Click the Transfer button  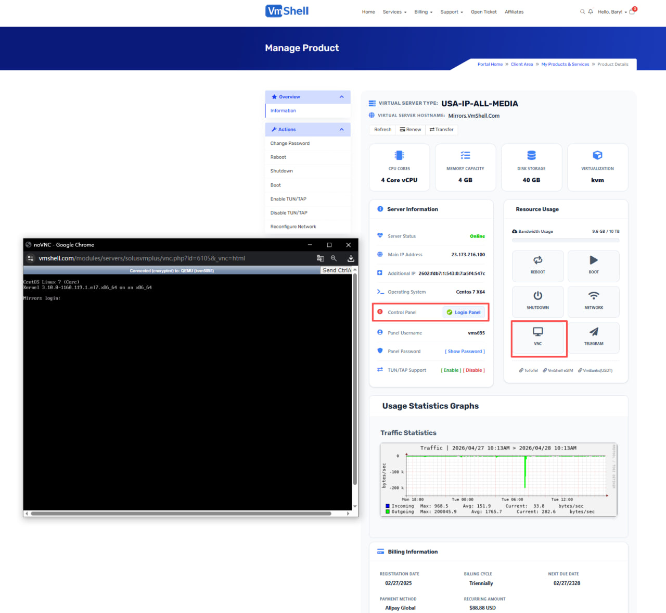(442, 130)
